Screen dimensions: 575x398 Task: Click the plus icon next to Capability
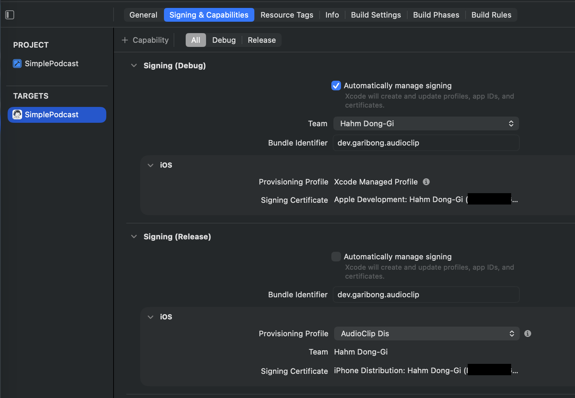coord(125,40)
